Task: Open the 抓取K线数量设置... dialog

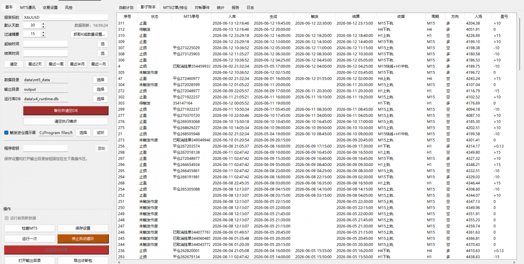Action: click(89, 34)
